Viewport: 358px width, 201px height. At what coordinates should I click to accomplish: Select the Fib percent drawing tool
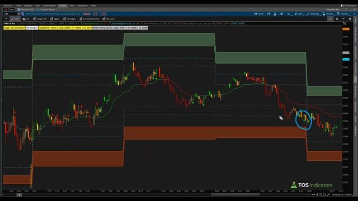[26, 19]
